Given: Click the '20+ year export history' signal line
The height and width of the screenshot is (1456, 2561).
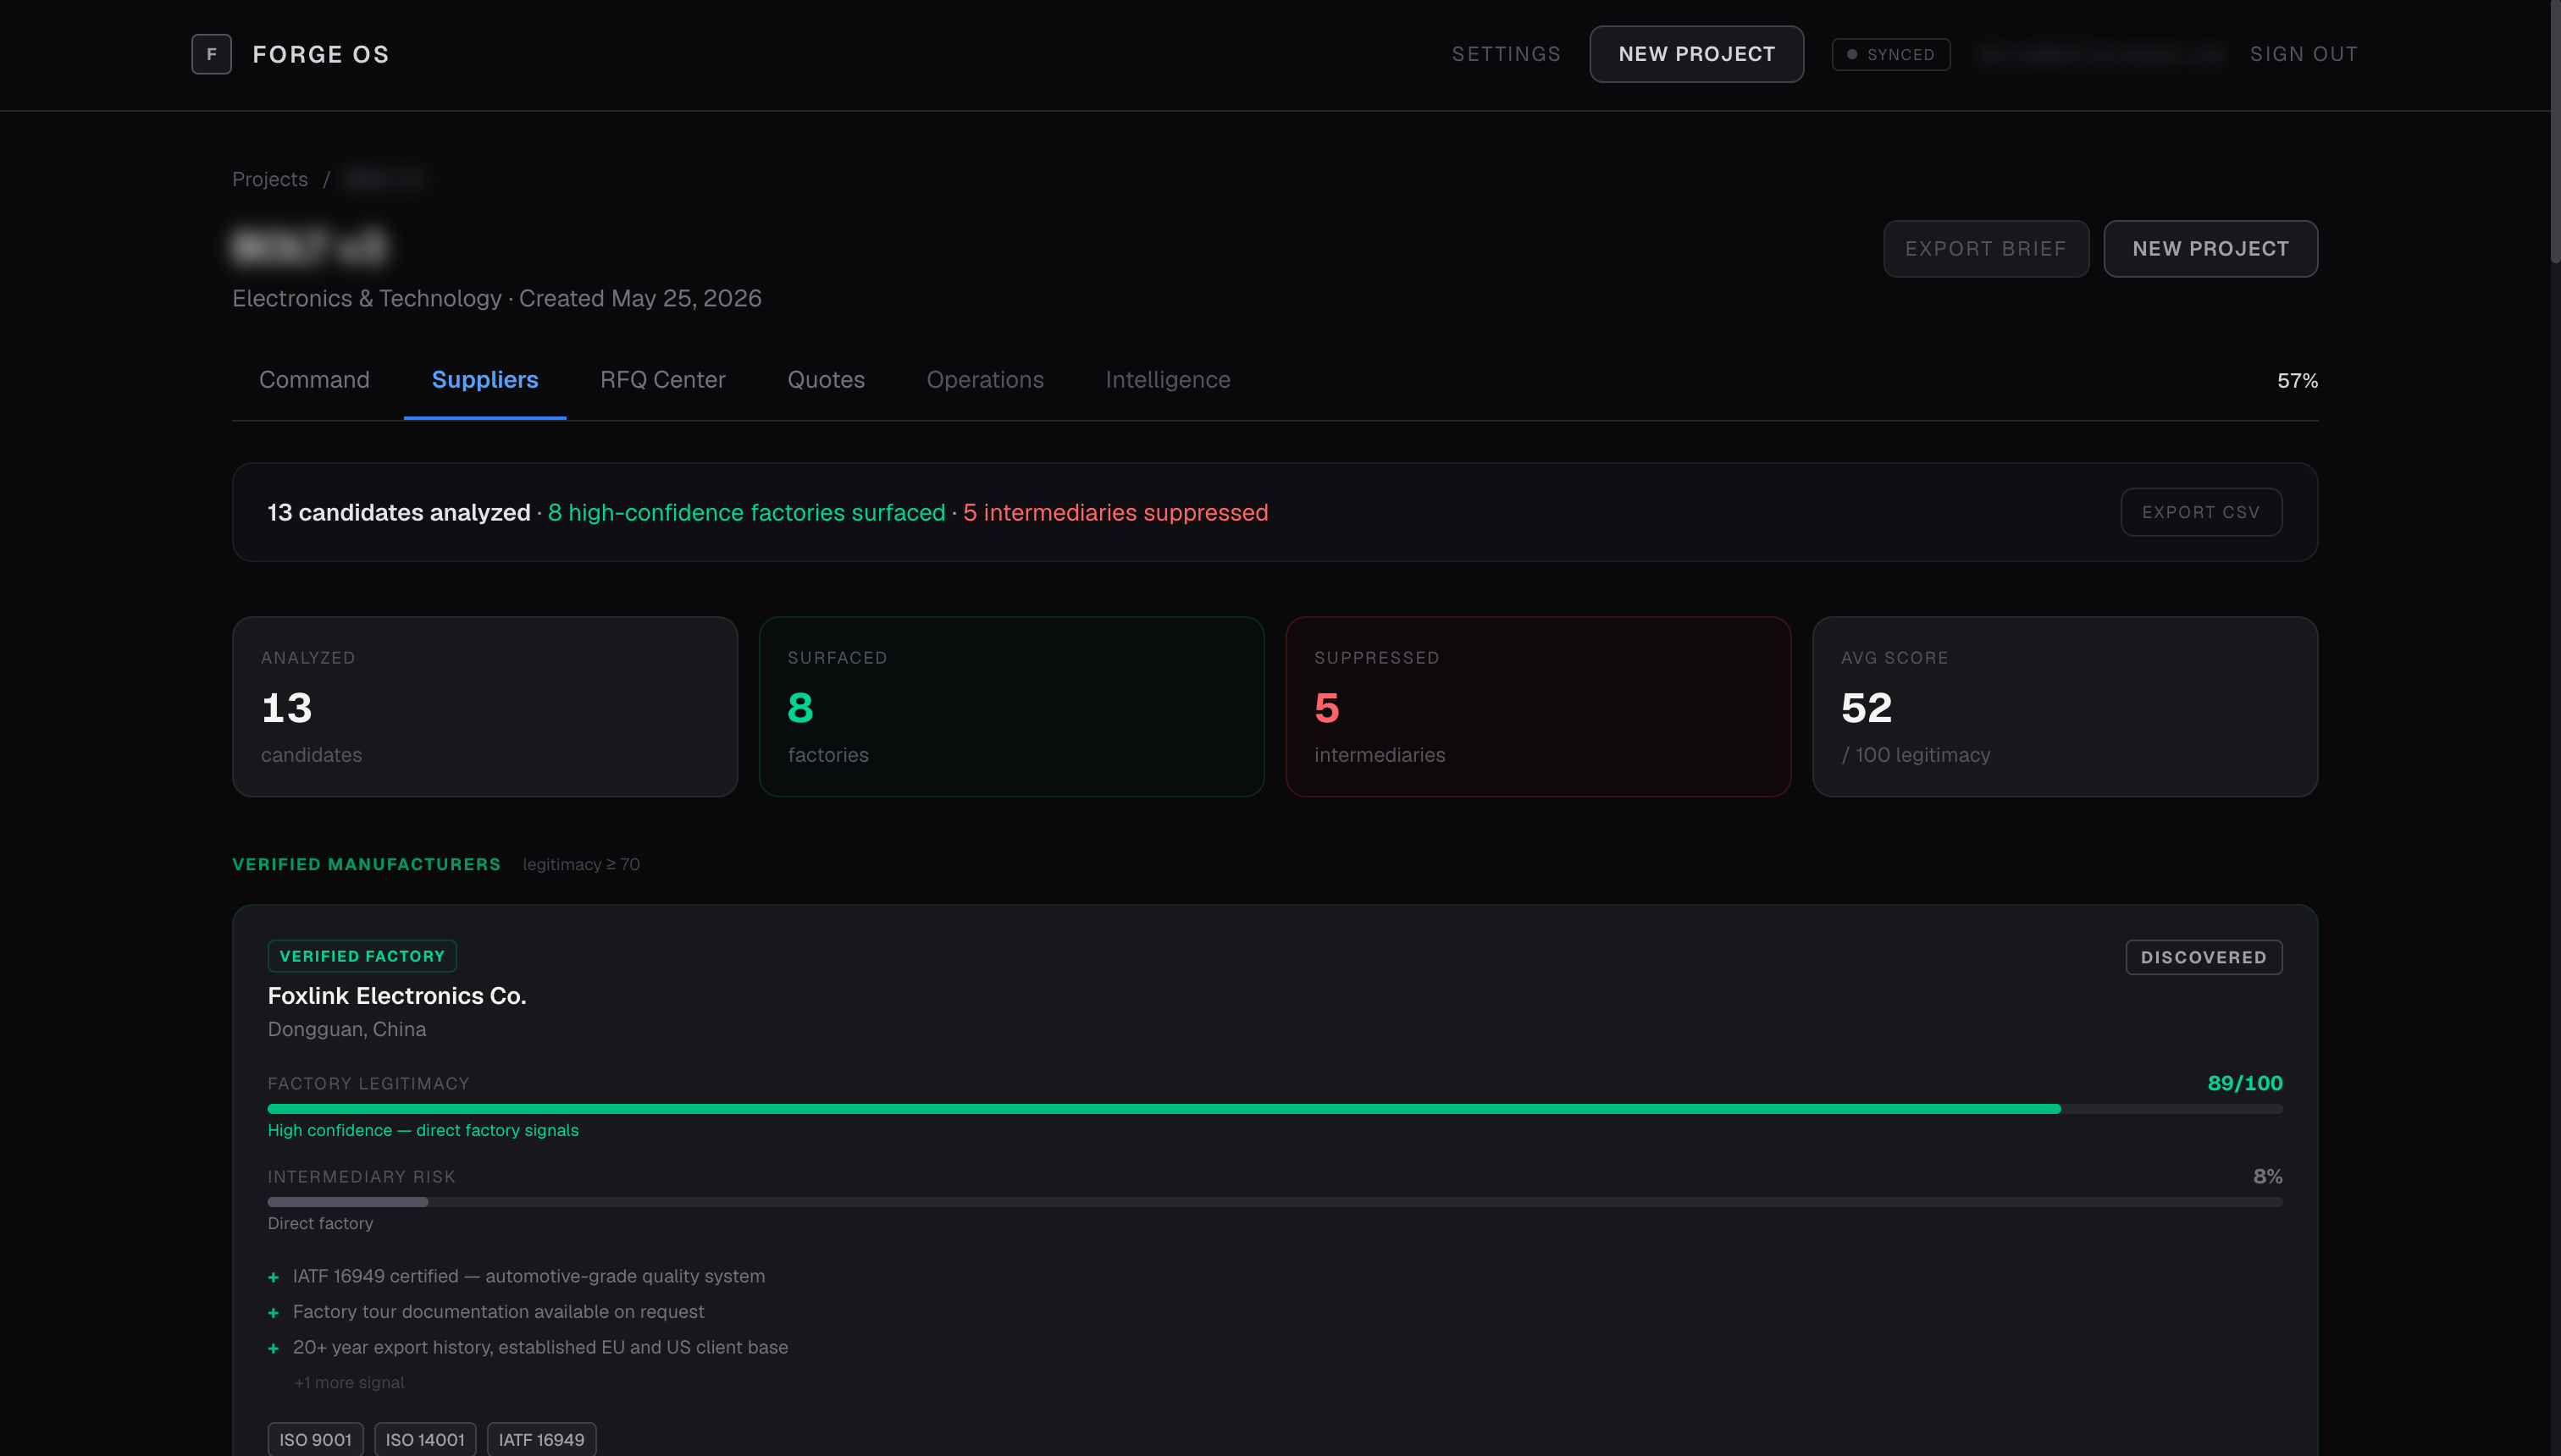Looking at the screenshot, I should point(540,1347).
